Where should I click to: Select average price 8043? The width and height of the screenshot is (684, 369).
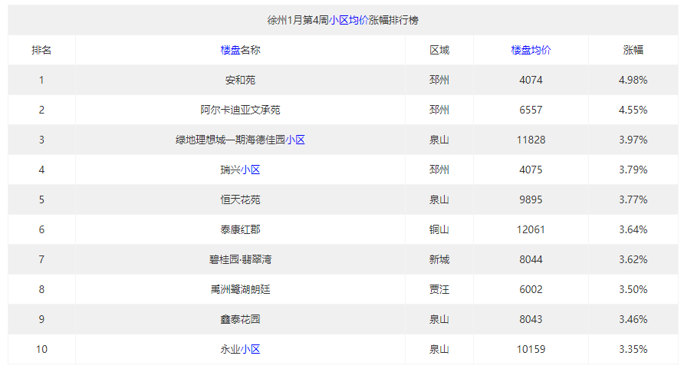531,319
